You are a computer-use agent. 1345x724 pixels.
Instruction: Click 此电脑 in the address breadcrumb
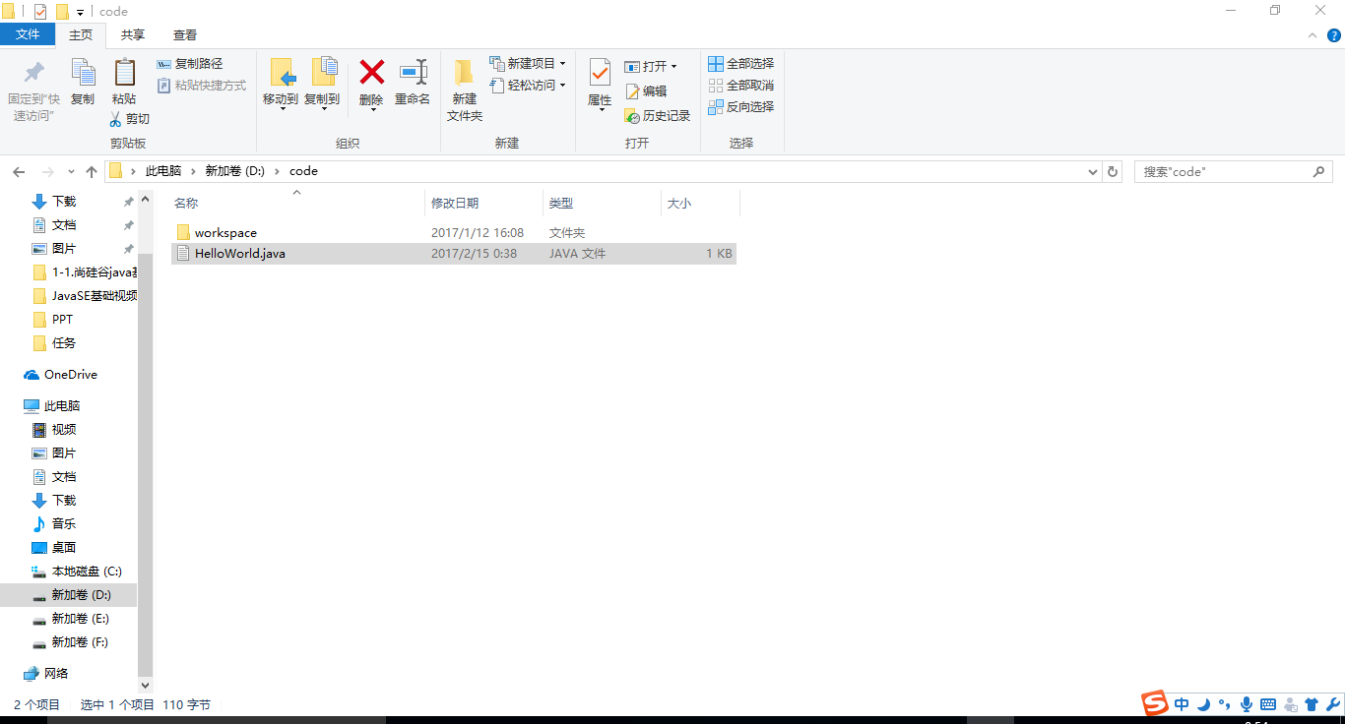point(163,171)
